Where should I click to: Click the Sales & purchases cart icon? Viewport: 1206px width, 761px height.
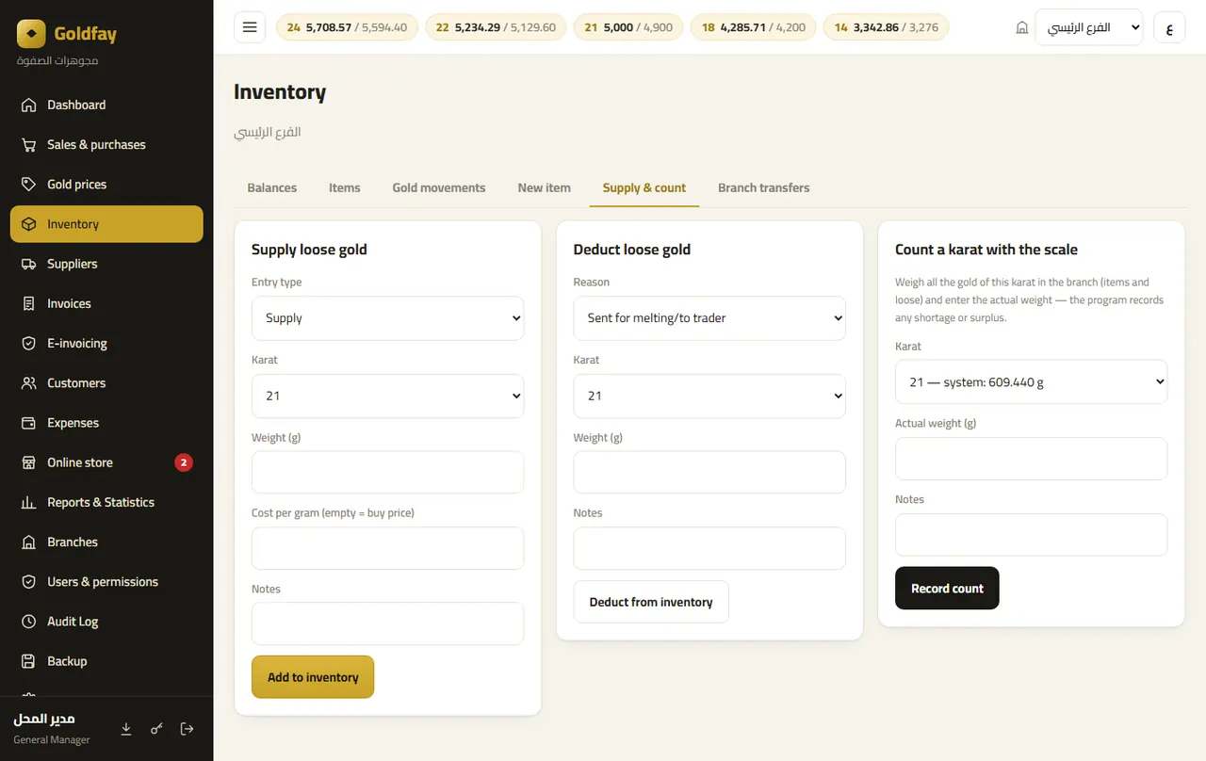tap(29, 145)
